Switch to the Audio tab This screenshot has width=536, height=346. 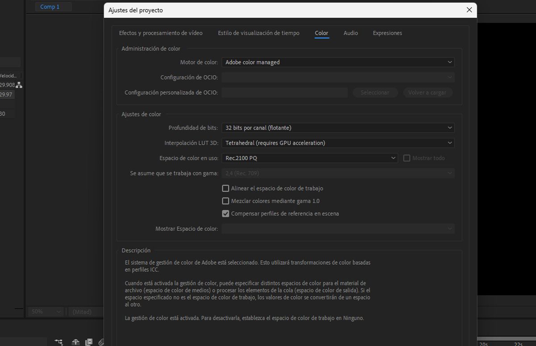[x=351, y=33]
